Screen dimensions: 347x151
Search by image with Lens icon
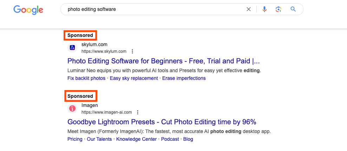point(278,9)
